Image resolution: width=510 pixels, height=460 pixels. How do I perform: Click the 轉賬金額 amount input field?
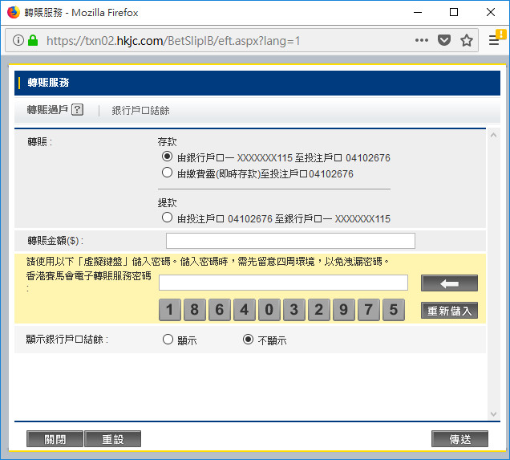pyautogui.click(x=290, y=241)
